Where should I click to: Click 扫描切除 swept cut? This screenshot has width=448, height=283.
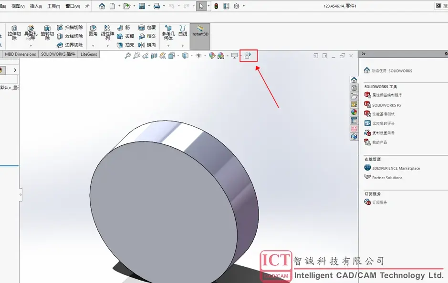click(x=70, y=27)
